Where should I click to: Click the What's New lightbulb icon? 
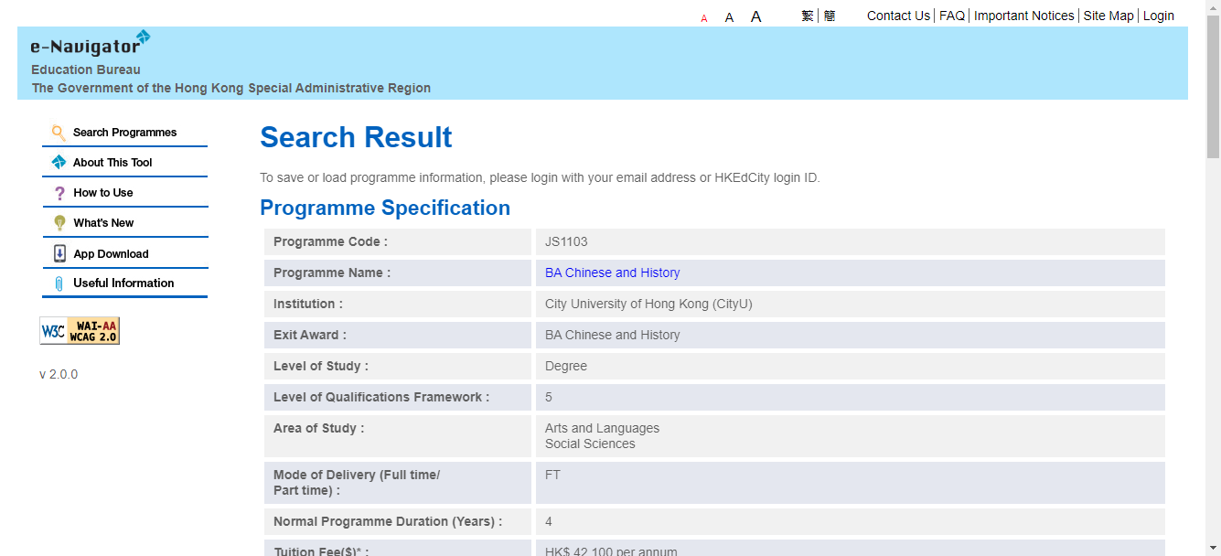point(59,223)
